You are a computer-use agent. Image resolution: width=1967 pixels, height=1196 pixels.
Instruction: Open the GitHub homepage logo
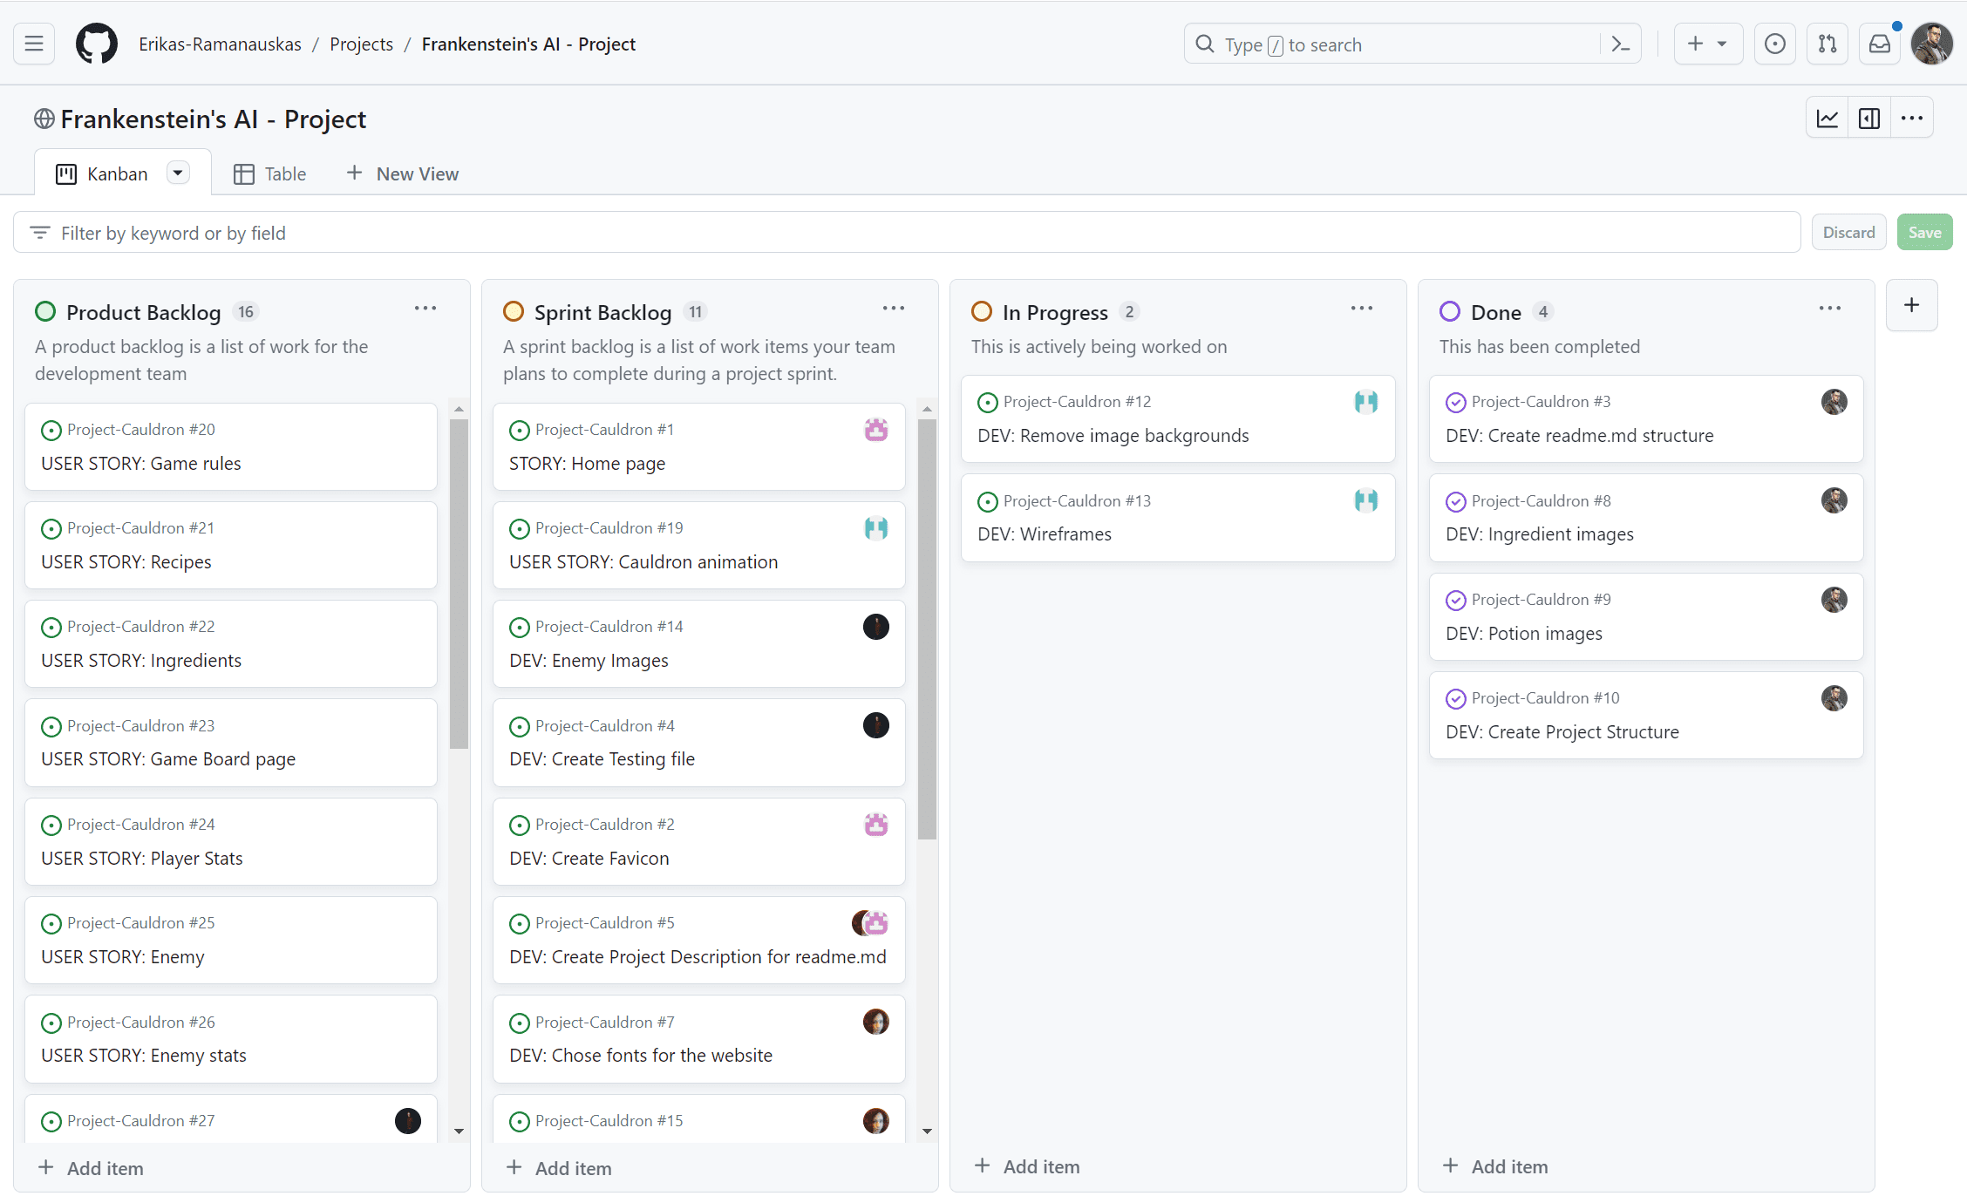click(x=96, y=44)
